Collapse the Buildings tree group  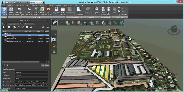click(3, 33)
